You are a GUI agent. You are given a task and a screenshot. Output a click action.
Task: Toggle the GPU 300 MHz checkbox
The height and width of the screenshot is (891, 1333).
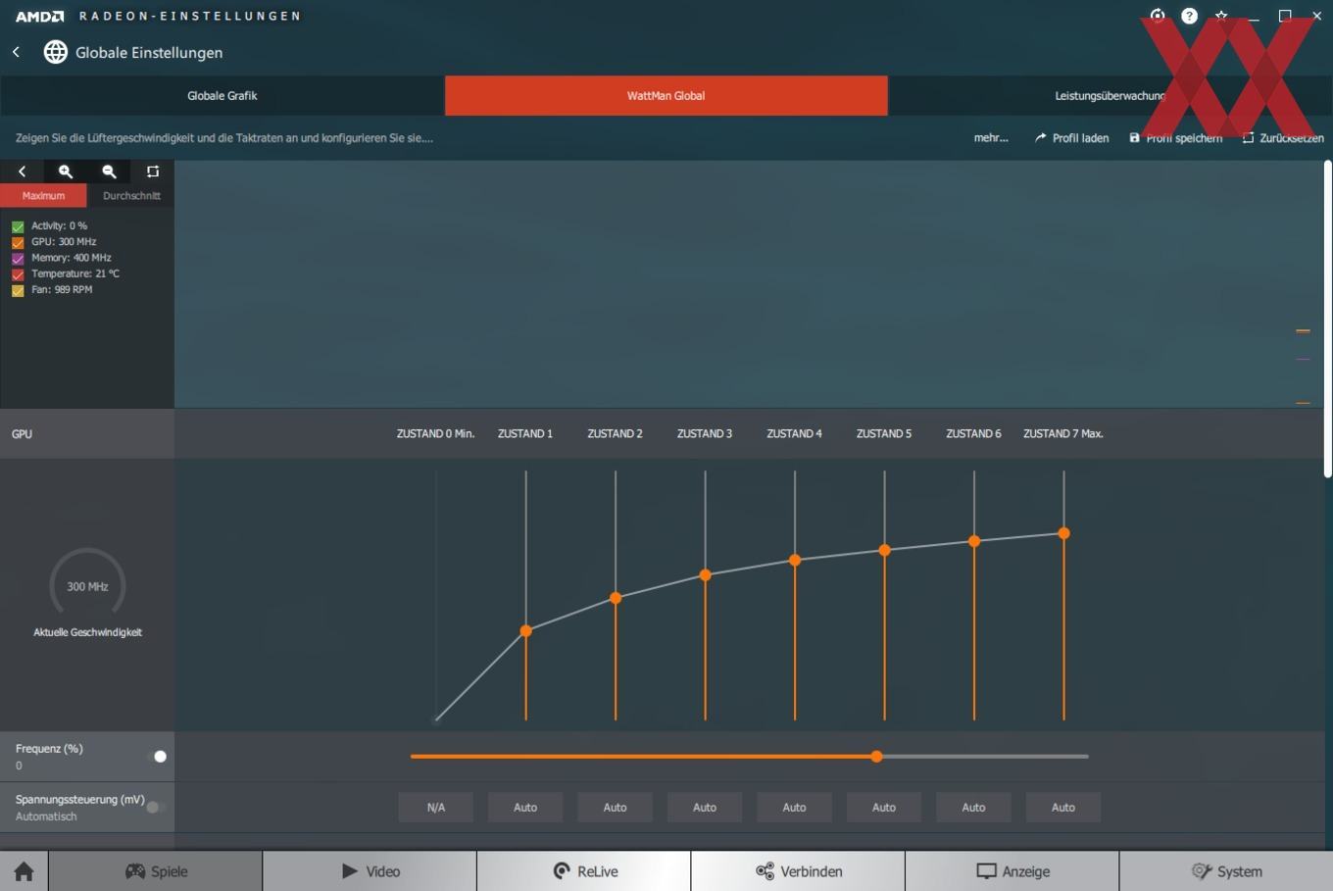coord(18,242)
